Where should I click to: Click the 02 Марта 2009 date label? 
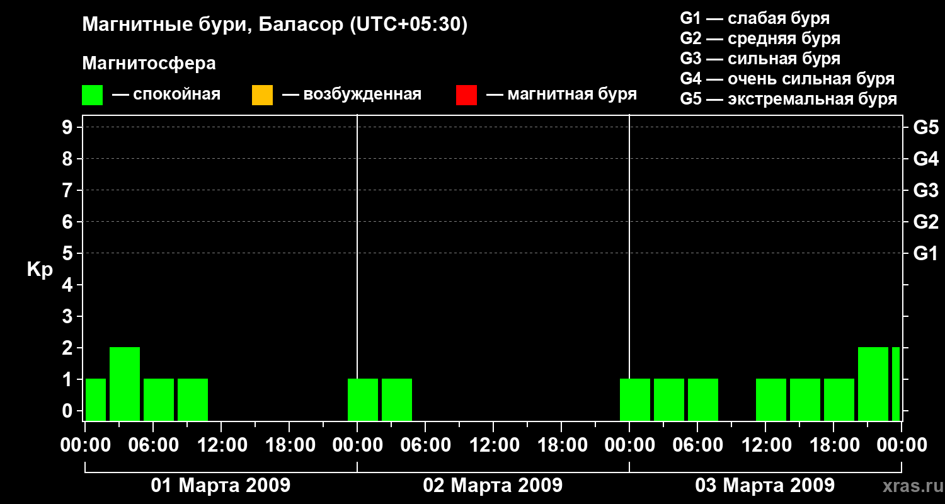click(493, 486)
